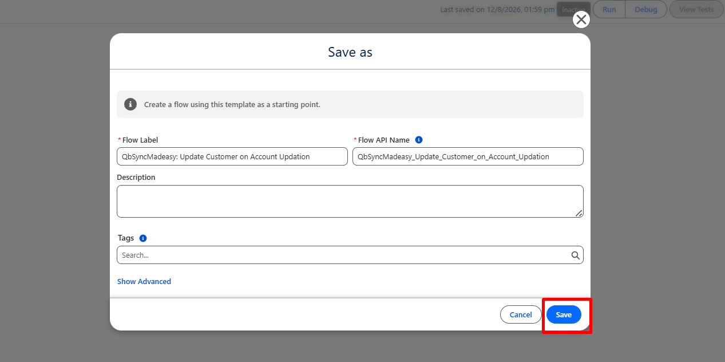The image size is (725, 362).
Task: Click the 'Create a flow using this template' notice text
Action: tap(232, 105)
